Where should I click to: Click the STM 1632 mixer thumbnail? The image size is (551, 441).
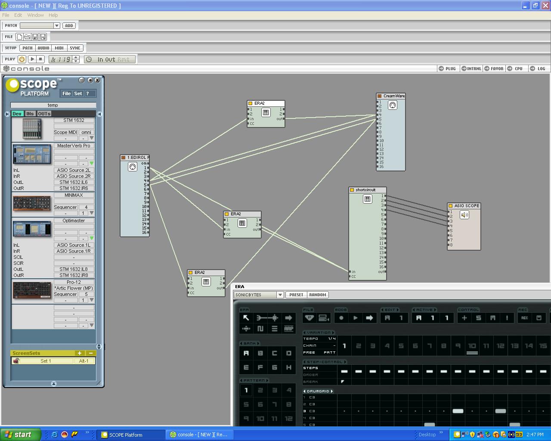coord(32,129)
